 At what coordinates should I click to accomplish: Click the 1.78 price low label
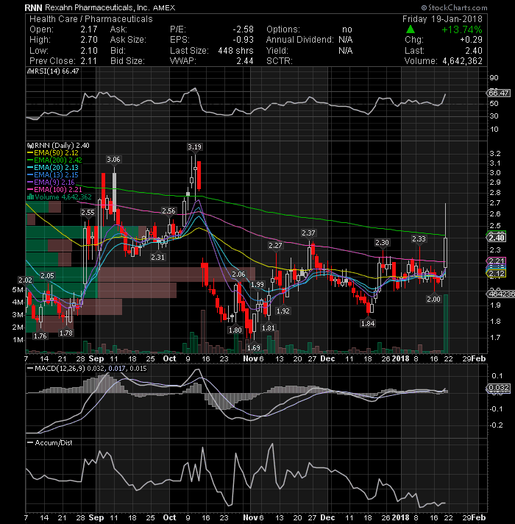tap(65, 333)
